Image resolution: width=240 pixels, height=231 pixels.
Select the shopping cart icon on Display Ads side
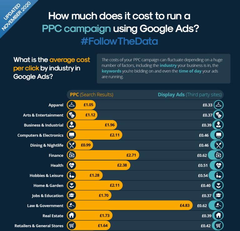click(x=218, y=225)
